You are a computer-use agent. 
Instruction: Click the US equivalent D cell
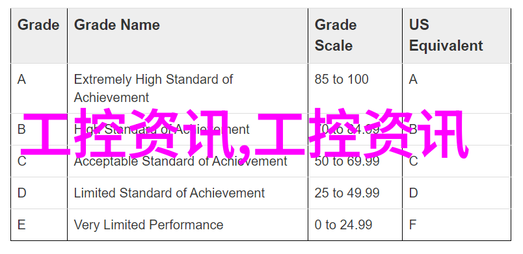[457, 193]
